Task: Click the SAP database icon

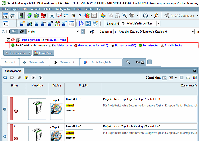Action: point(95,23)
